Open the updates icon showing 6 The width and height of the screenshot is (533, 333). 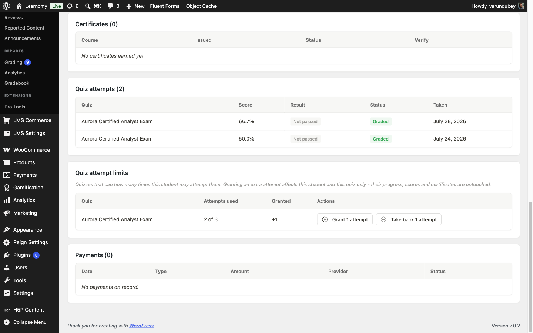70,6
